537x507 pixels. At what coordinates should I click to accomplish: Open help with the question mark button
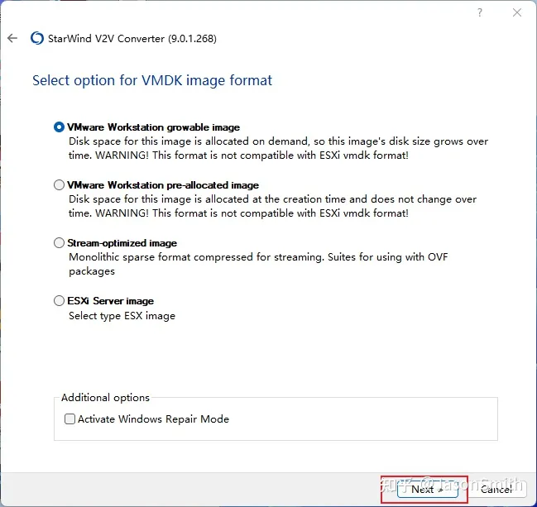(x=479, y=12)
